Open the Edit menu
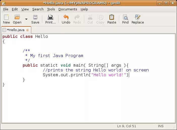 15,9
